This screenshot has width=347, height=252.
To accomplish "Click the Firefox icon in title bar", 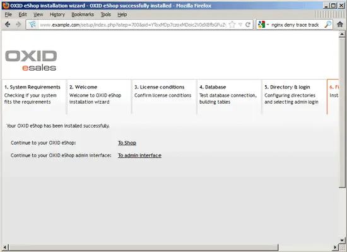I will pyautogui.click(x=6, y=5).
